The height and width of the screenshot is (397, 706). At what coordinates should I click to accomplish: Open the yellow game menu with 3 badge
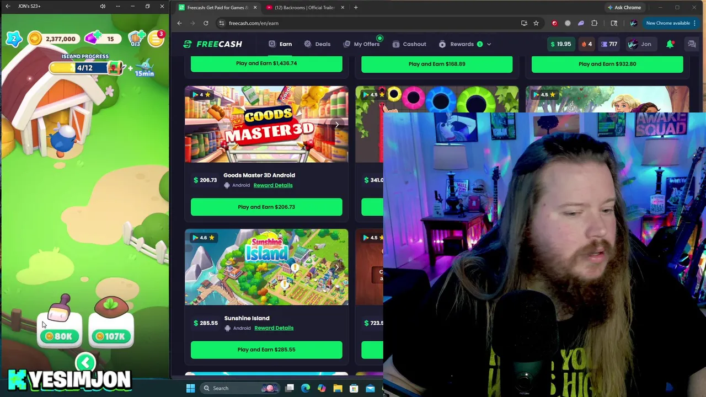(157, 39)
